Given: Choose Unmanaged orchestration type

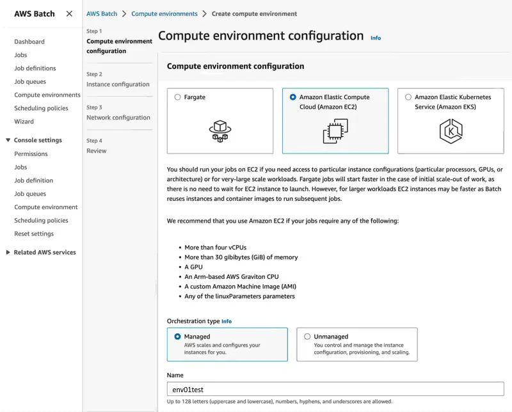Looking at the screenshot, I should (x=307, y=337).
